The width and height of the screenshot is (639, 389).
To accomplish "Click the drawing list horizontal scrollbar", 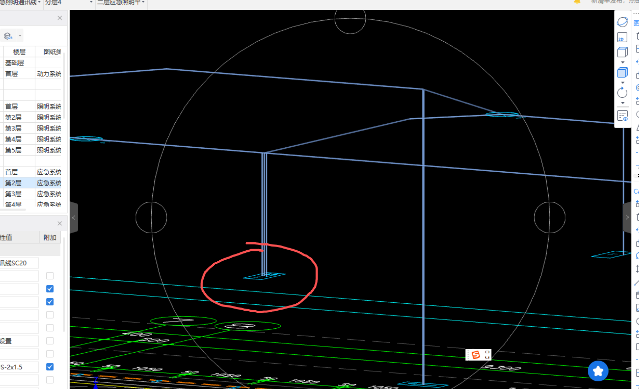I will click(x=13, y=209).
